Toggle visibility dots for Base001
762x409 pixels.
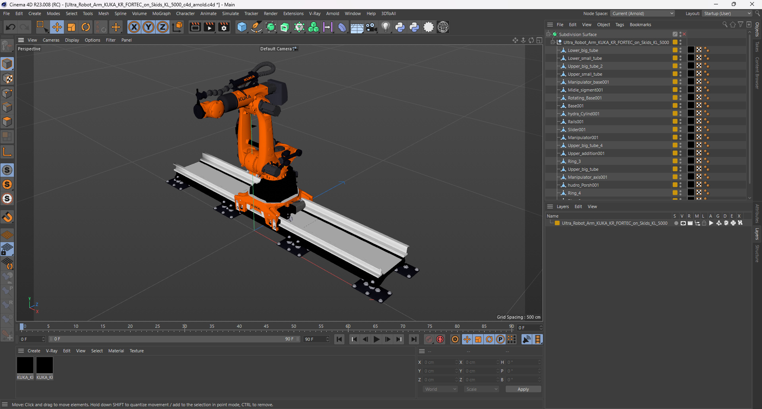(x=680, y=106)
